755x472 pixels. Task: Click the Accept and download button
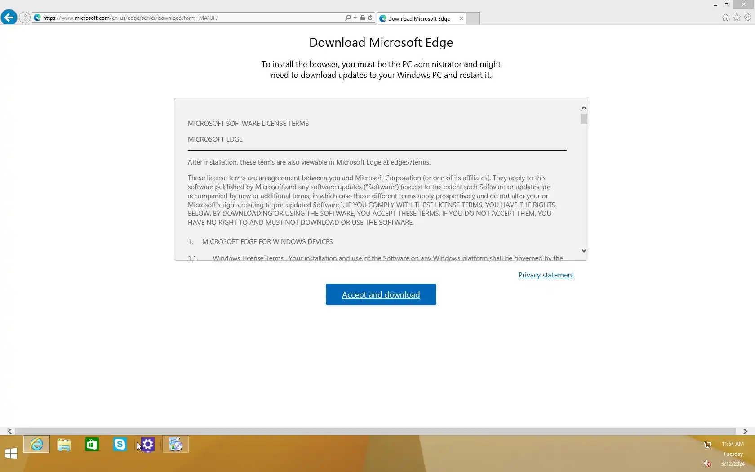pos(381,294)
